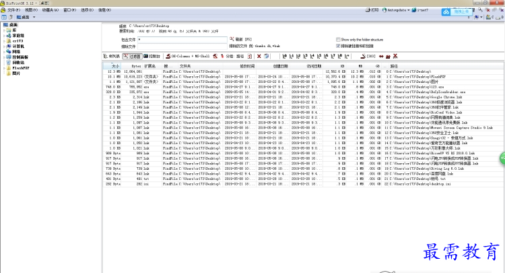Open the 视图(V) menu
This screenshot has width=505, height=273.
click(x=31, y=10)
